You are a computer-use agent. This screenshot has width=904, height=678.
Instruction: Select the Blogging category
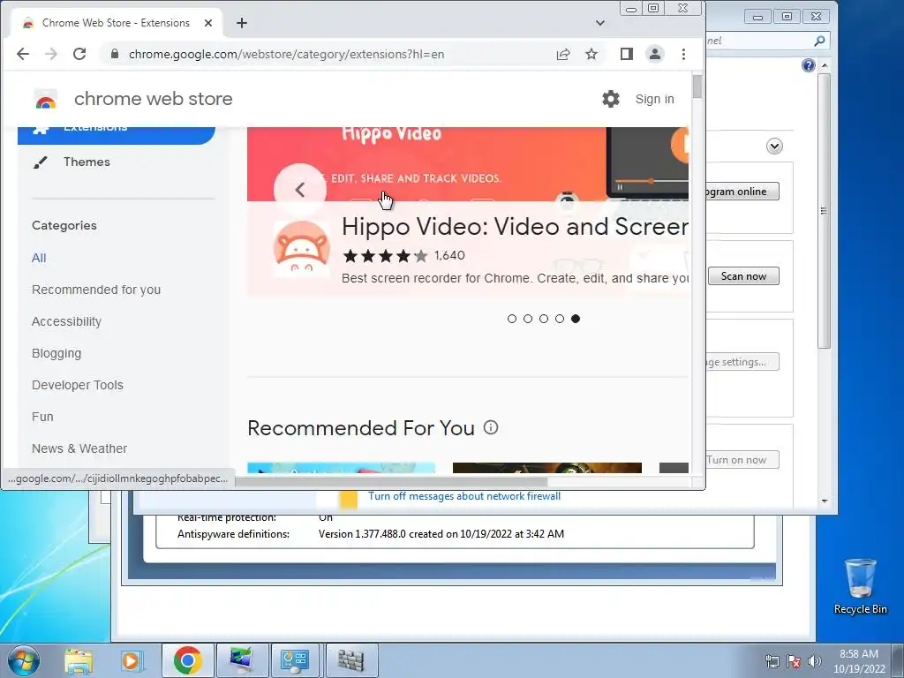[56, 353]
